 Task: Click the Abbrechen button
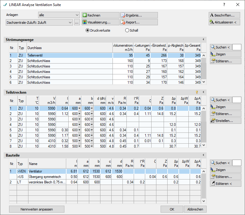pos(195,209)
